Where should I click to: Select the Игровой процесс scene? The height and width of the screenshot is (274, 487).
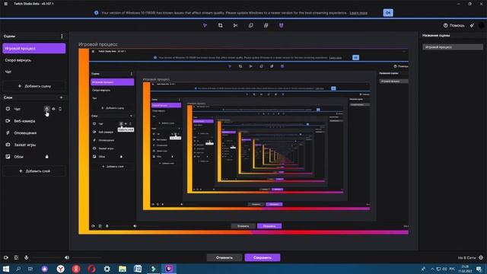tap(33, 49)
